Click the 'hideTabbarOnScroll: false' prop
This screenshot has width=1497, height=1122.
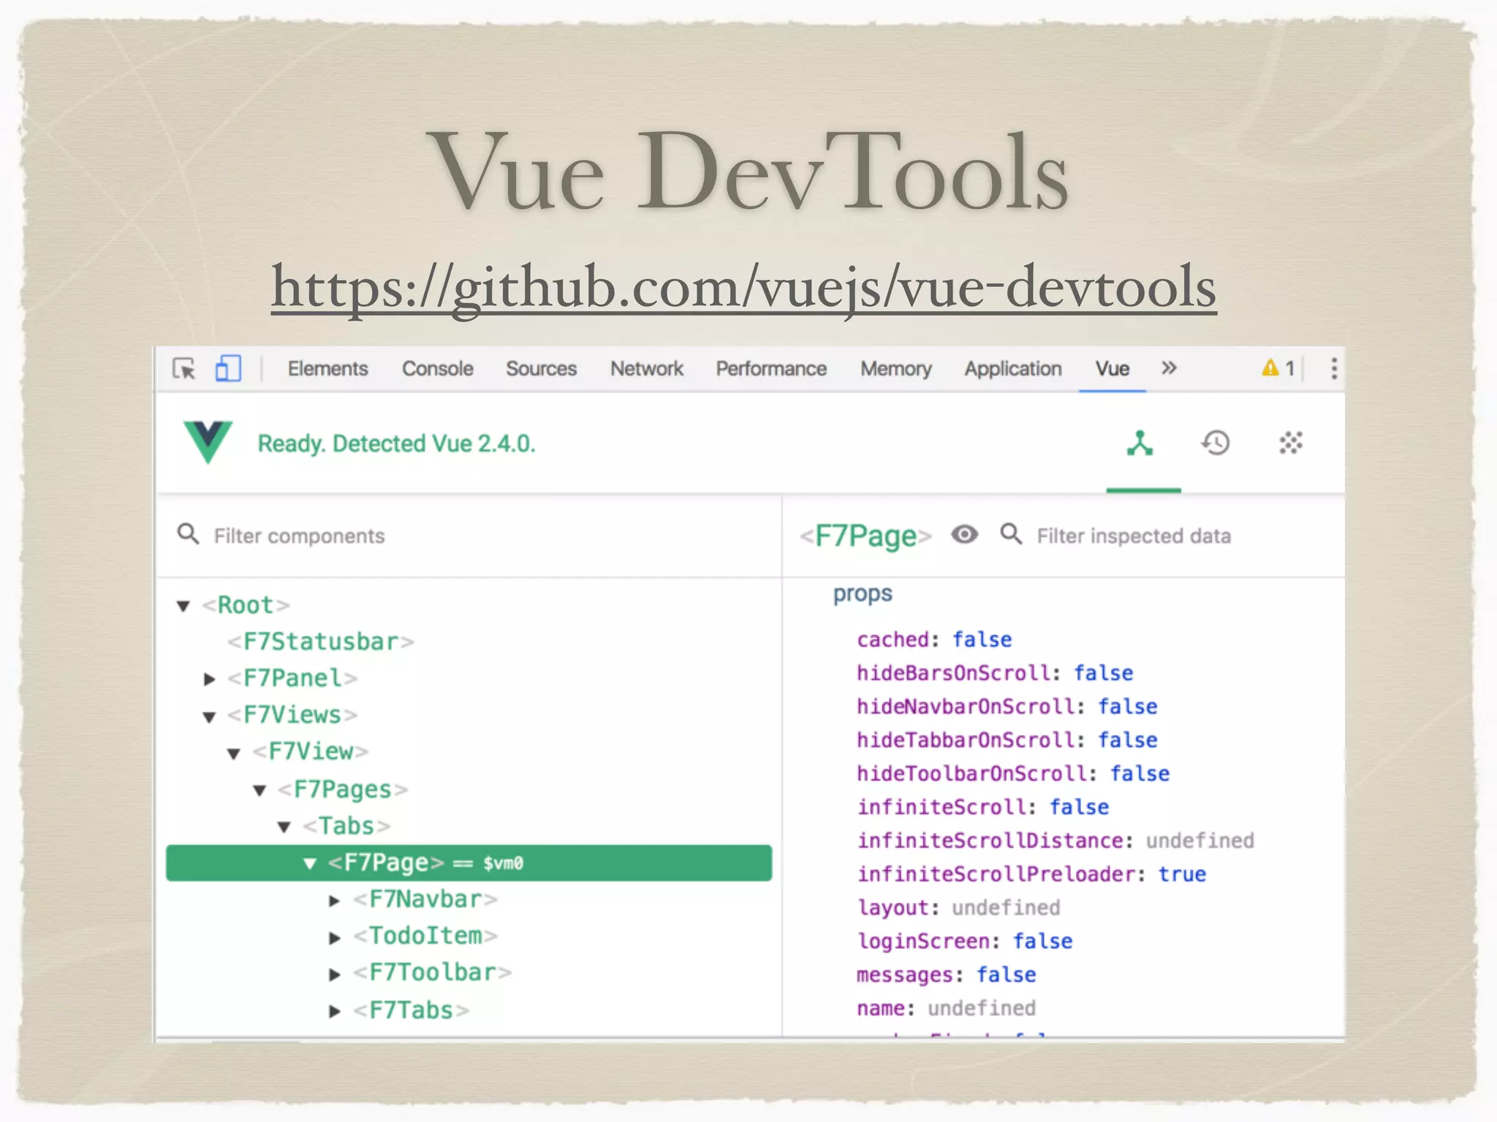1007,740
